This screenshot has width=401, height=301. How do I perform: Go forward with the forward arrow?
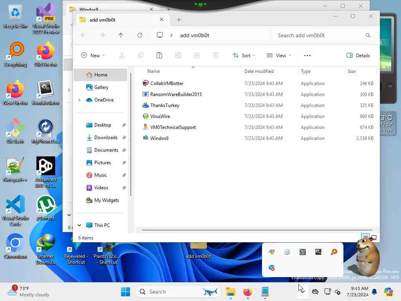(102, 35)
